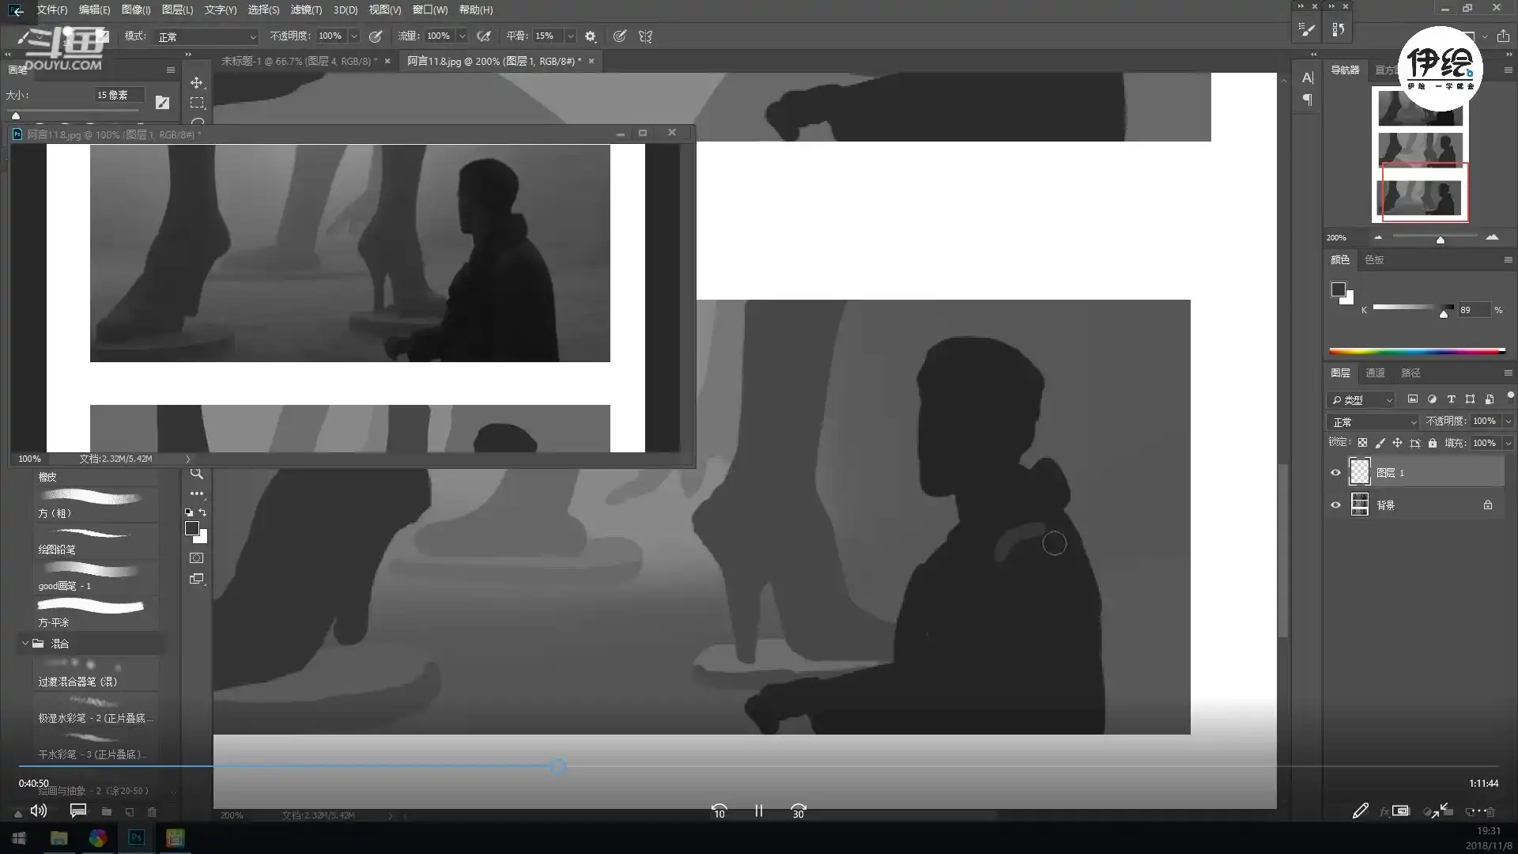Click the foreground color swatch in toolbar

[x=191, y=528]
